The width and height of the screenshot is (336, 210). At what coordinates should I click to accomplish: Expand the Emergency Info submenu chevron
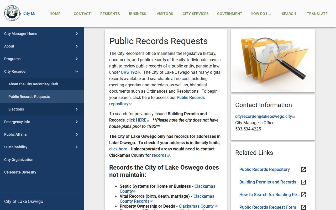(77, 122)
